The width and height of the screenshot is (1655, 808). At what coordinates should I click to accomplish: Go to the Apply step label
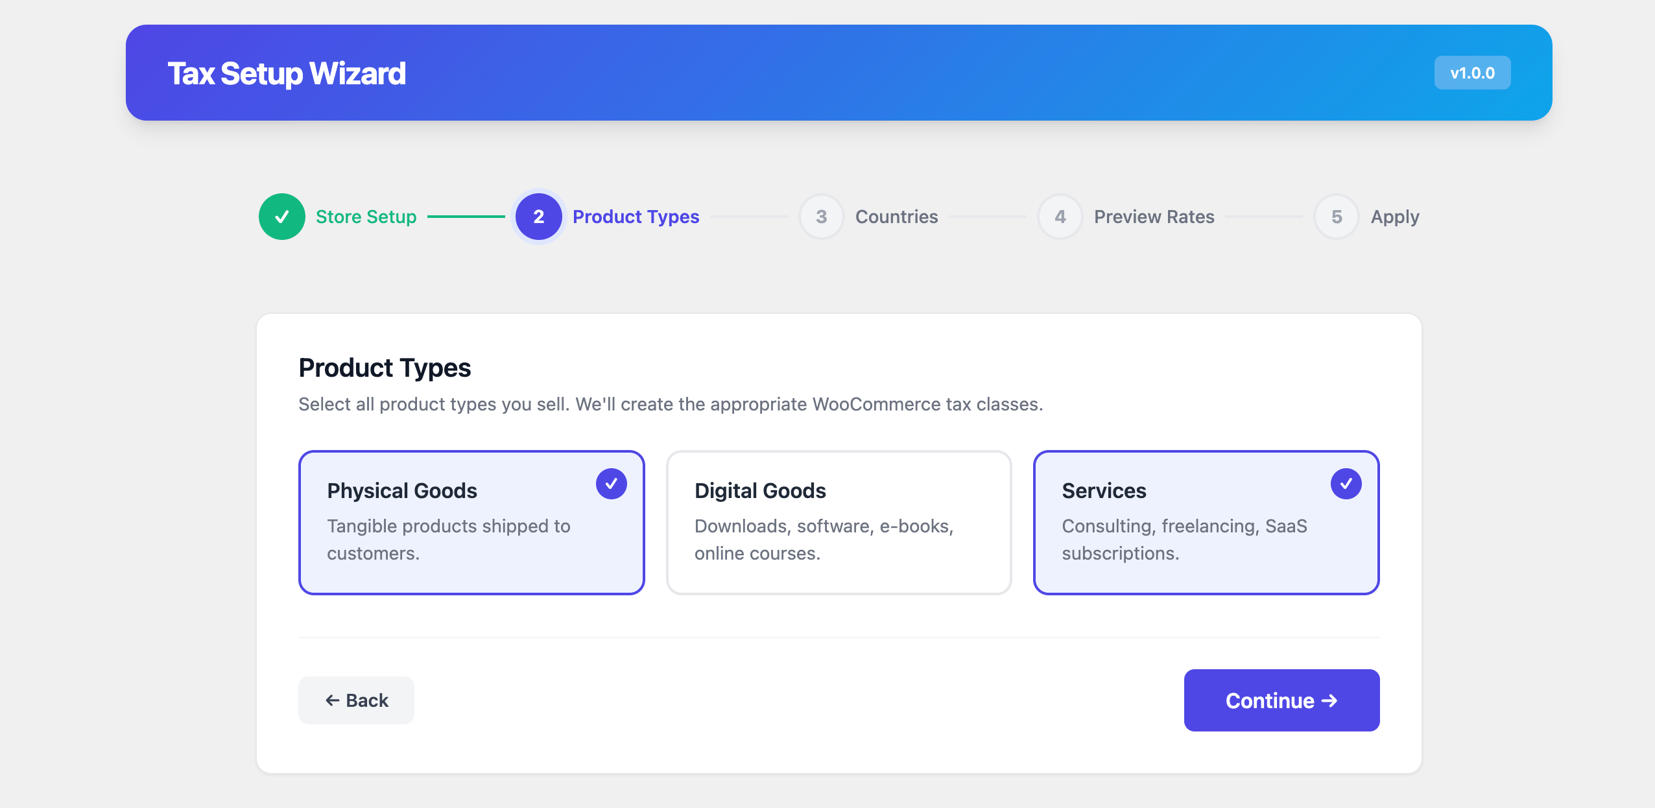click(1395, 217)
